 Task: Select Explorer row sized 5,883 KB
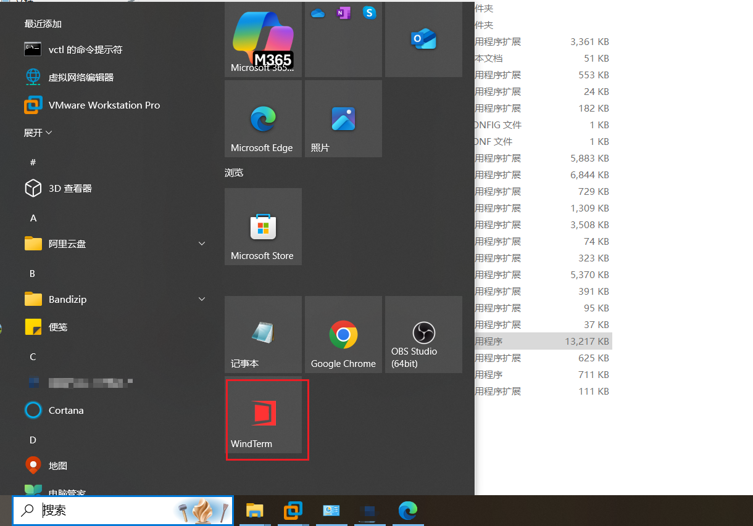(x=543, y=158)
